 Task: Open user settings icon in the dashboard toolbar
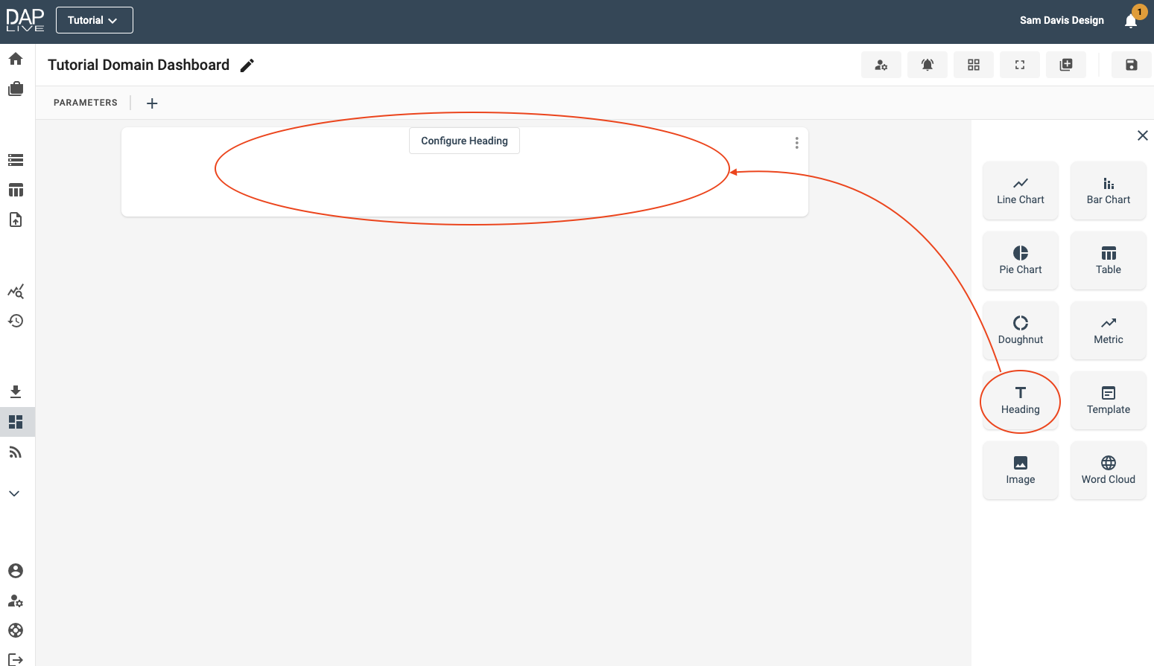[881, 65]
